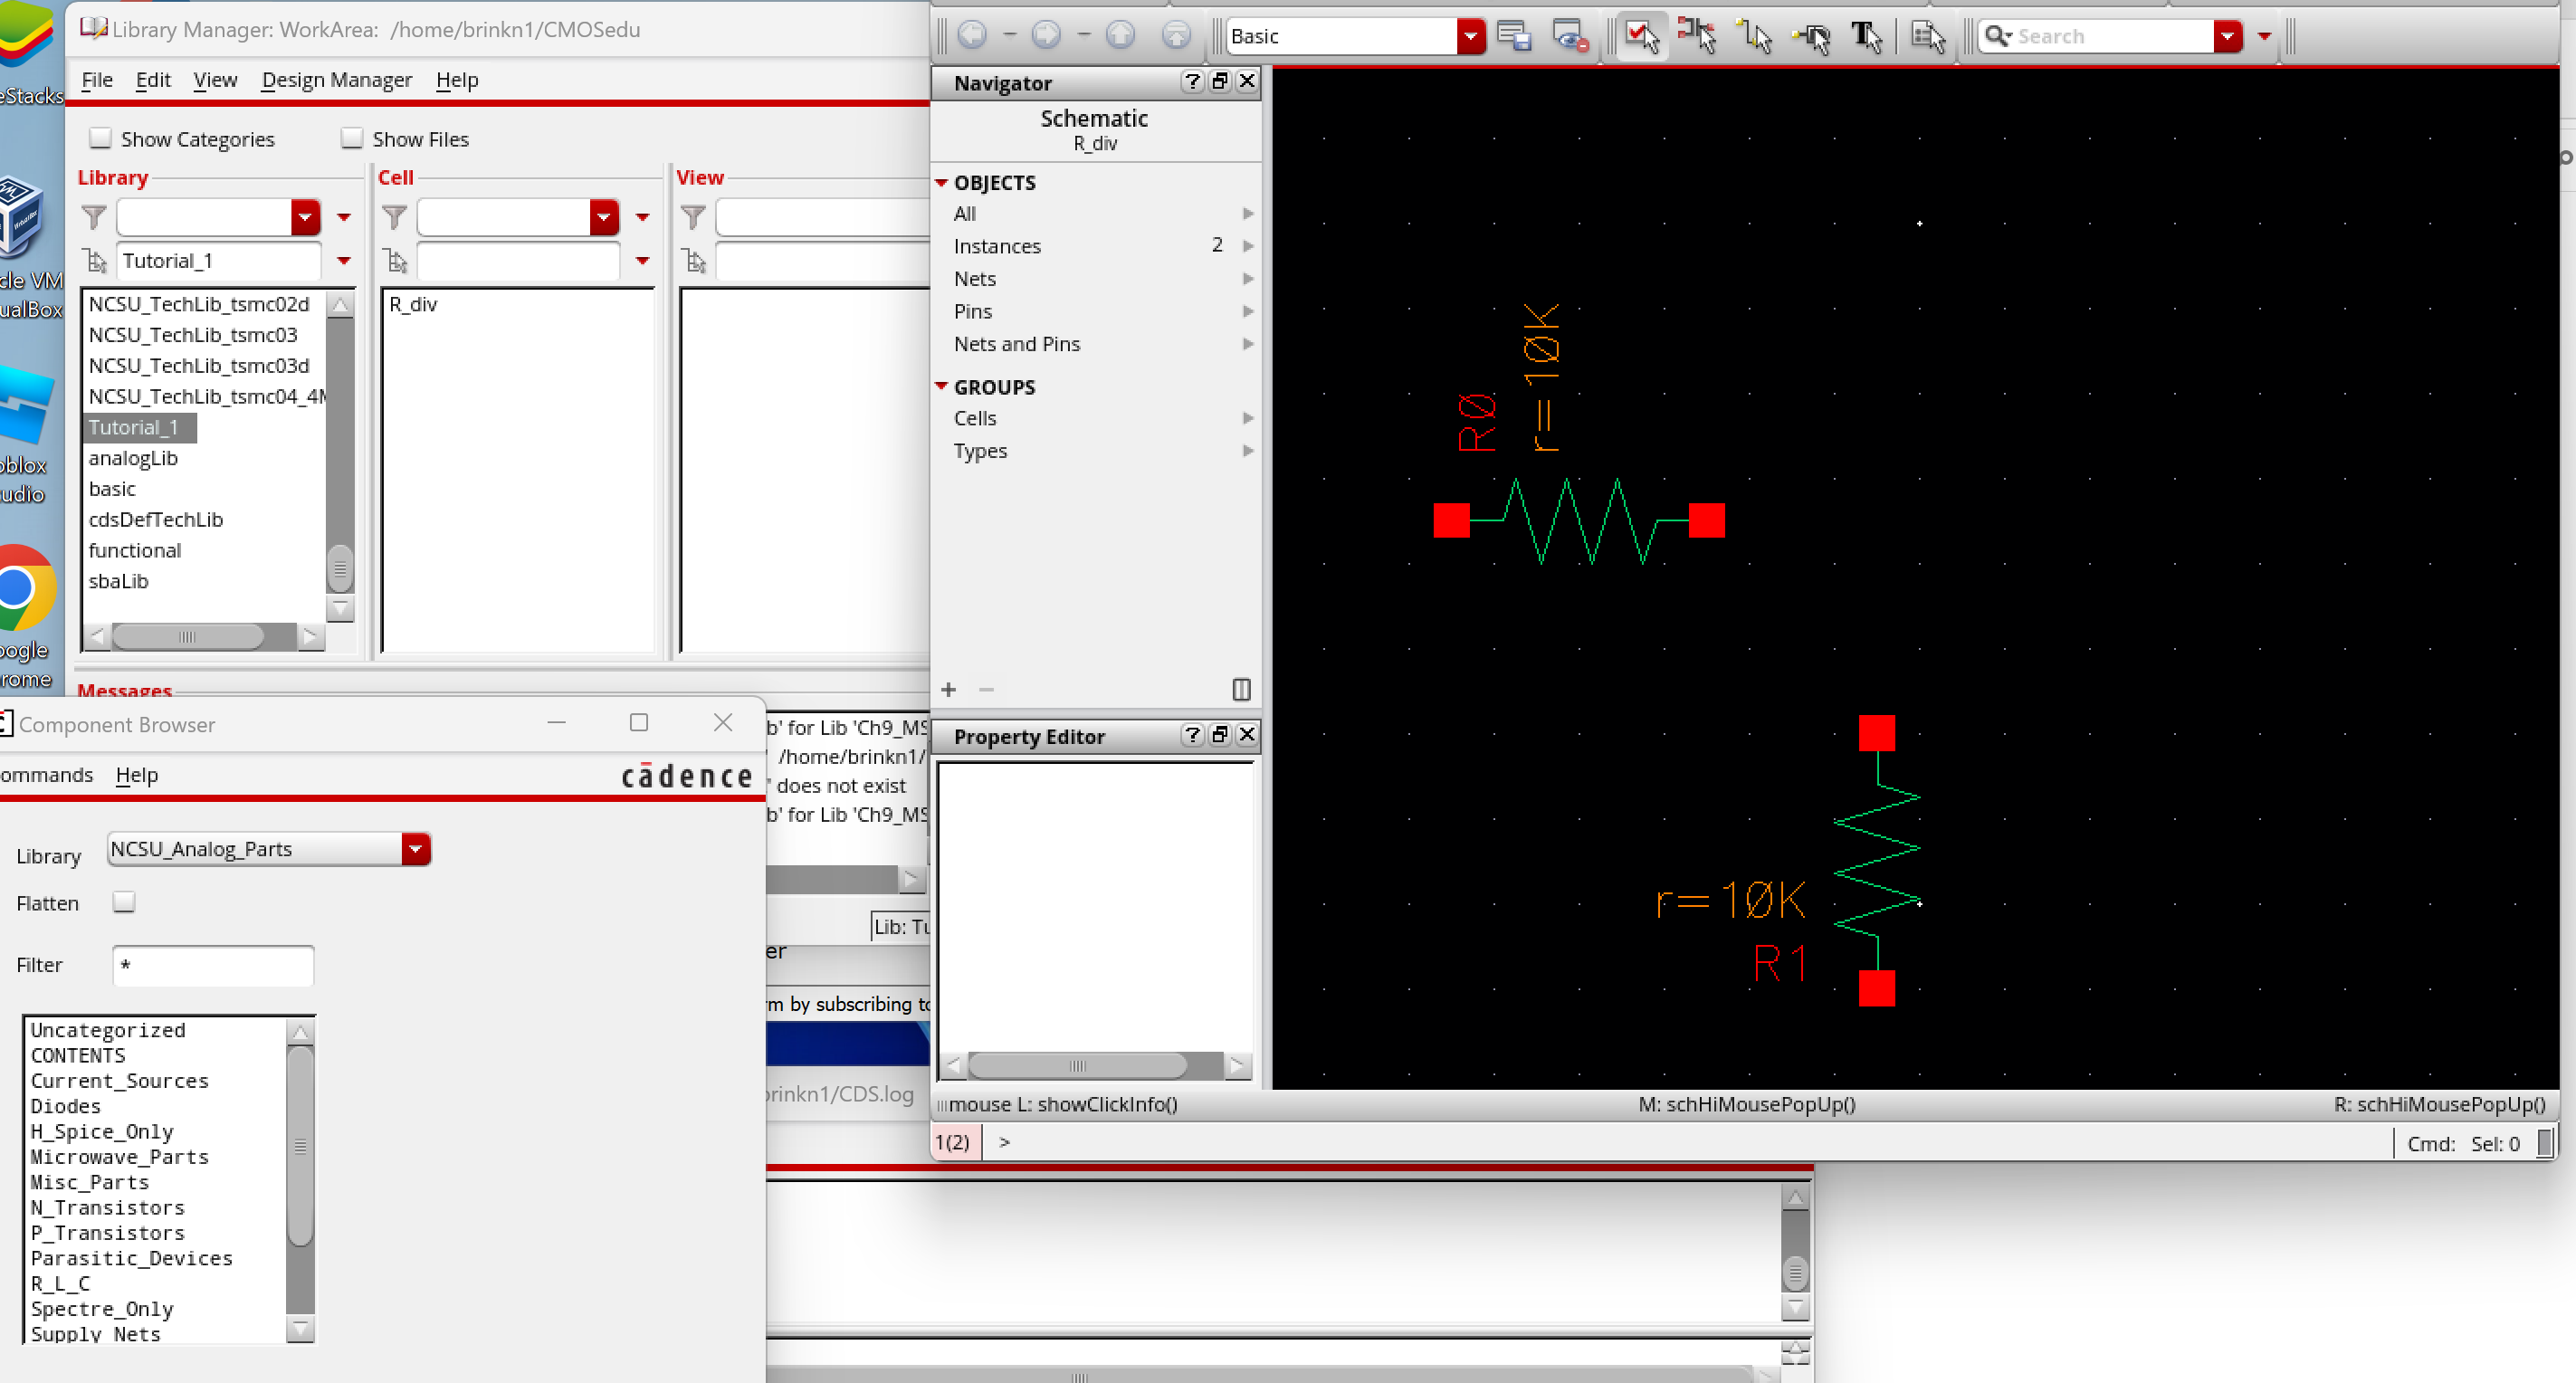Click the pin selection filter cursor icon

point(1811,36)
